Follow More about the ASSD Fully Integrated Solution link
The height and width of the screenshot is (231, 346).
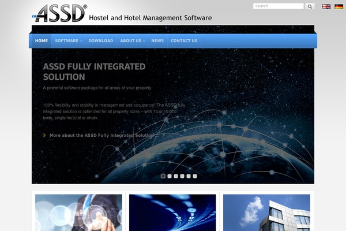[104, 135]
